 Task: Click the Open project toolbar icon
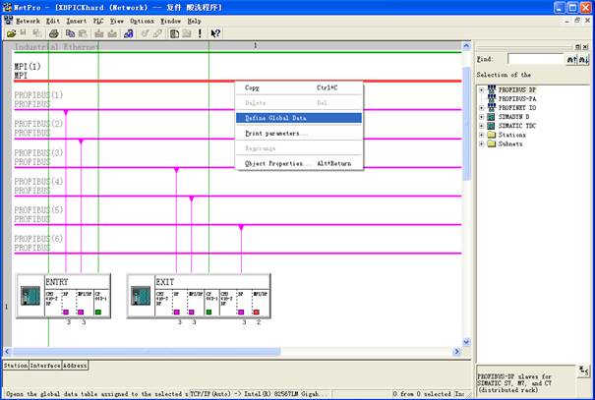pyautogui.click(x=11, y=33)
